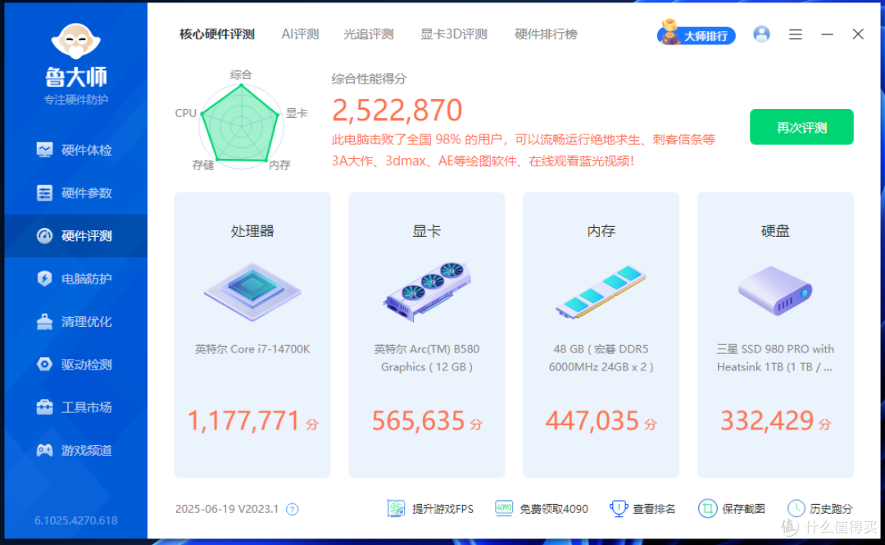885x545 pixels.
Task: Click the 显卡 card title
Action: click(427, 231)
